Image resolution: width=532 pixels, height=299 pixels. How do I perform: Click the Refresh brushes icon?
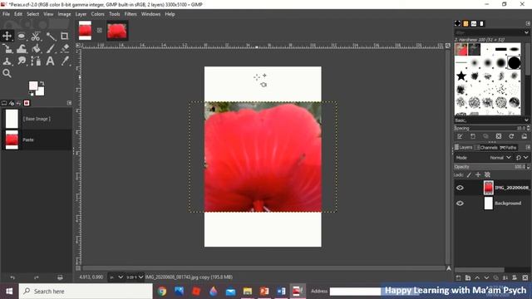511,136
